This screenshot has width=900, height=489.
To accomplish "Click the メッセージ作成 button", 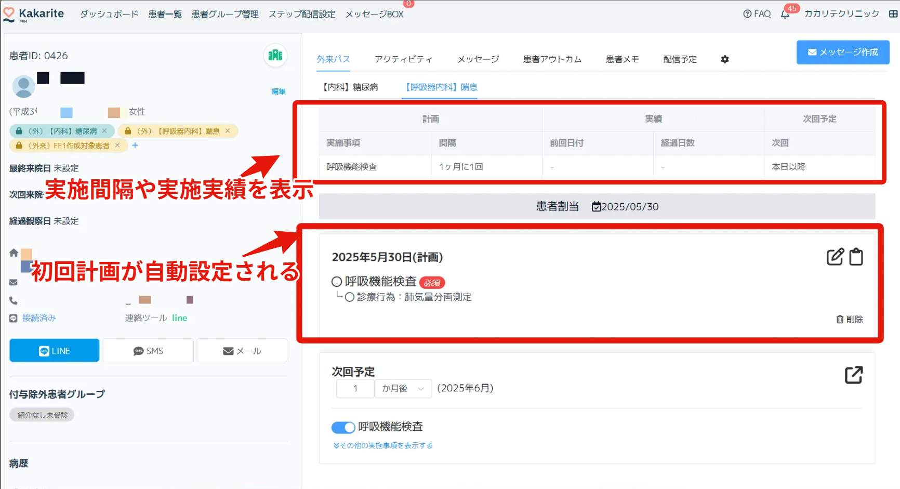I will (x=842, y=52).
